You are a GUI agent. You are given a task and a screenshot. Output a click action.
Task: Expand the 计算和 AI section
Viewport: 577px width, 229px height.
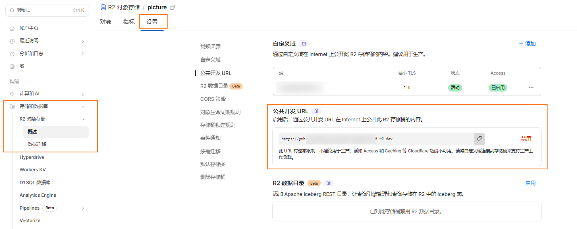click(83, 94)
